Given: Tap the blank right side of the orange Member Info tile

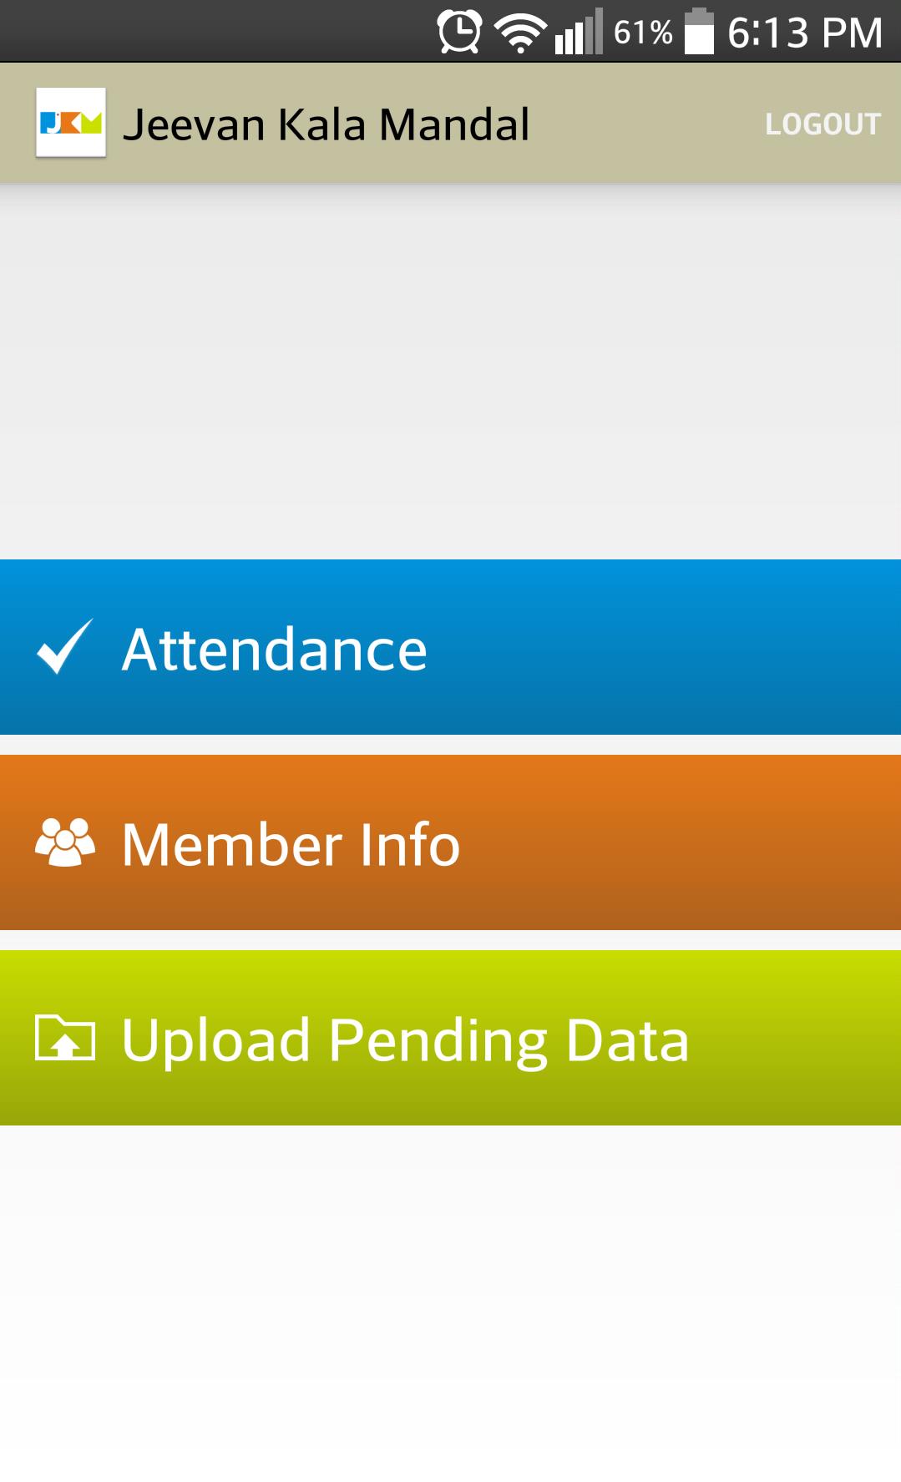Looking at the screenshot, I should [710, 842].
